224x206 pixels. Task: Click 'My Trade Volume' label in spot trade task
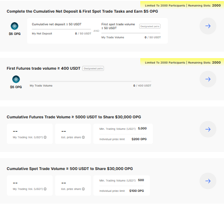click(x=113, y=38)
